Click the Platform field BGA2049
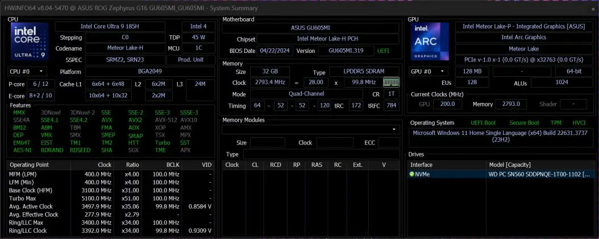 pos(150,72)
